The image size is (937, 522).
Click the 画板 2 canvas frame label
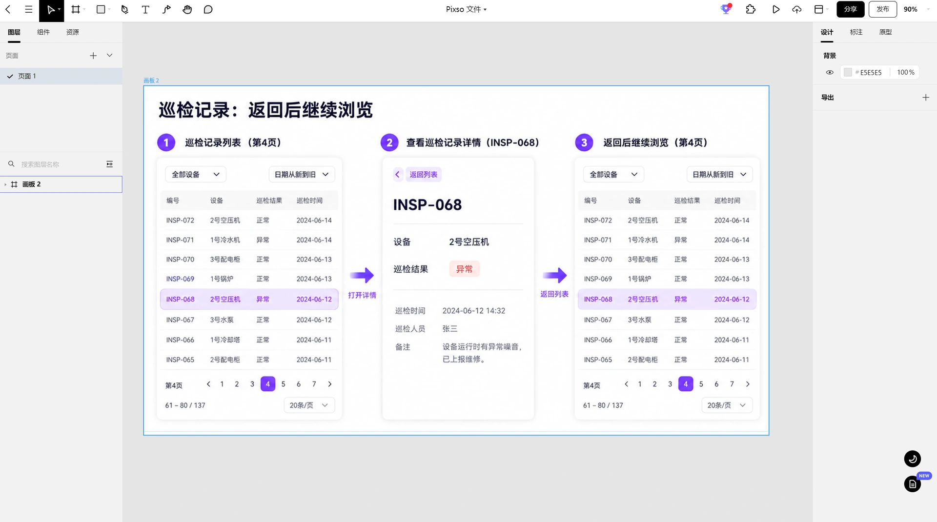coord(151,80)
